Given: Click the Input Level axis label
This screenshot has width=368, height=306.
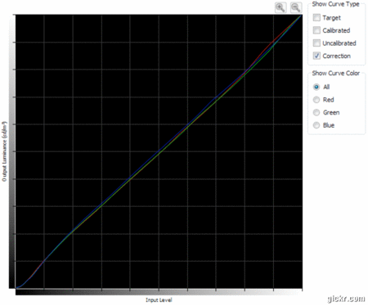Looking at the screenshot, I should tap(159, 300).
